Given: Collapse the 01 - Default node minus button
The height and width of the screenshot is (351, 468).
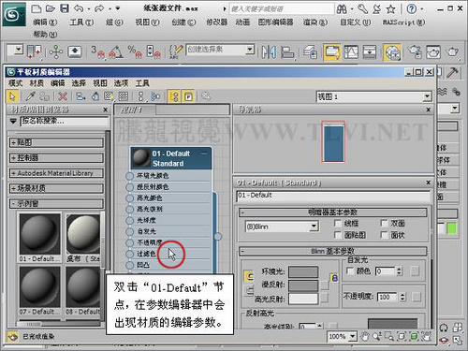Looking at the screenshot, I should (x=204, y=154).
